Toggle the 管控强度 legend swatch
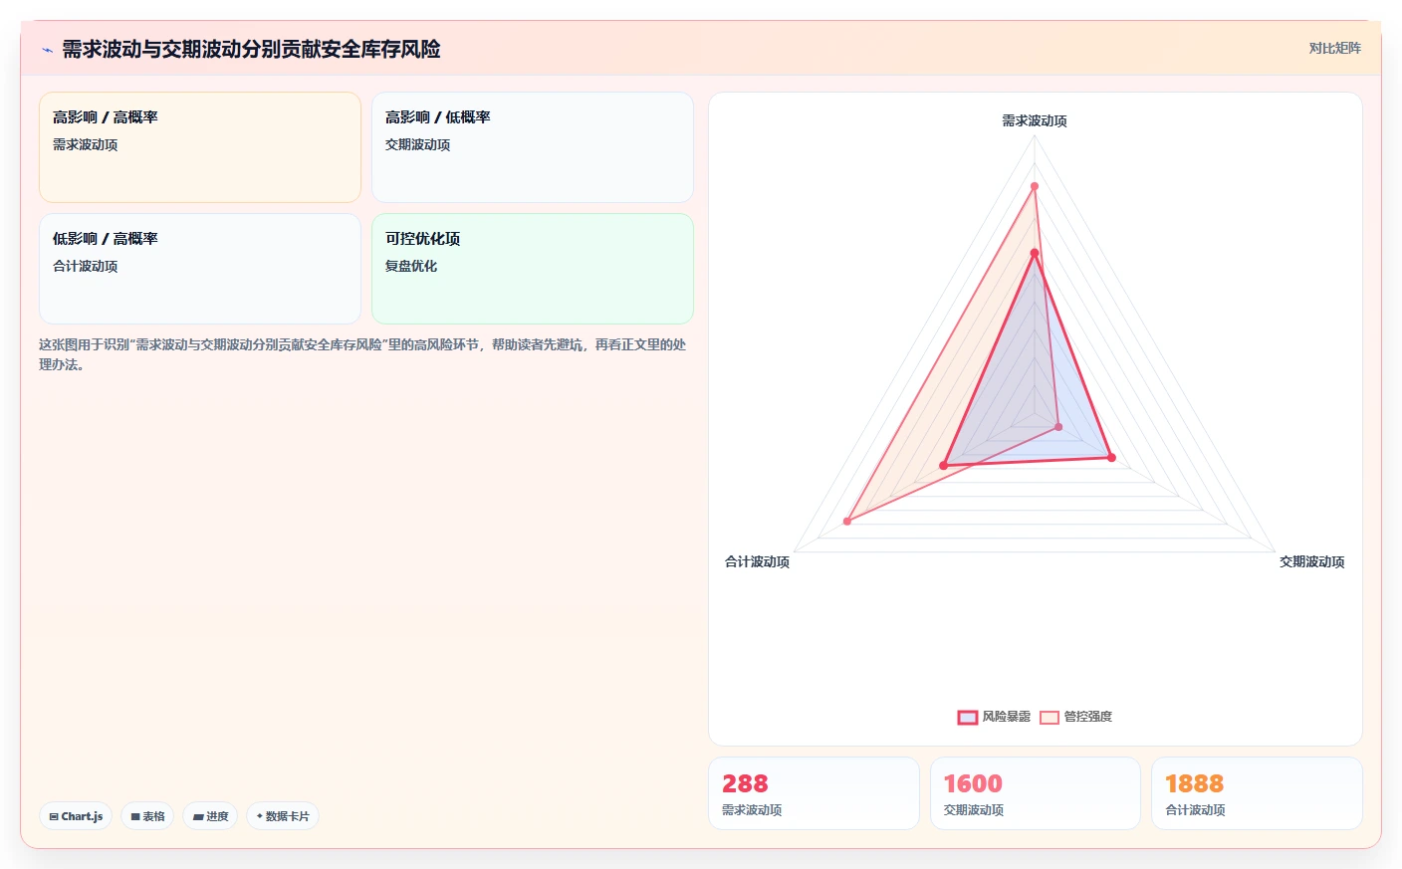The width and height of the screenshot is (1402, 869). [x=1049, y=717]
